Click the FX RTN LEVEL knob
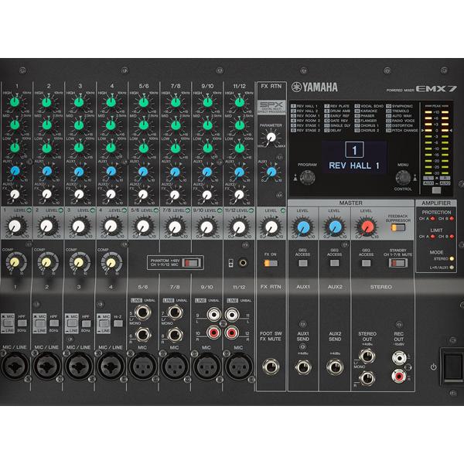Image resolution: width=464 pixels, height=464 pixels. (x=271, y=227)
